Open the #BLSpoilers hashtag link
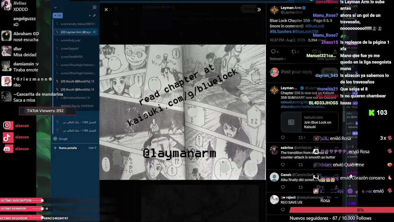 [x=280, y=31]
